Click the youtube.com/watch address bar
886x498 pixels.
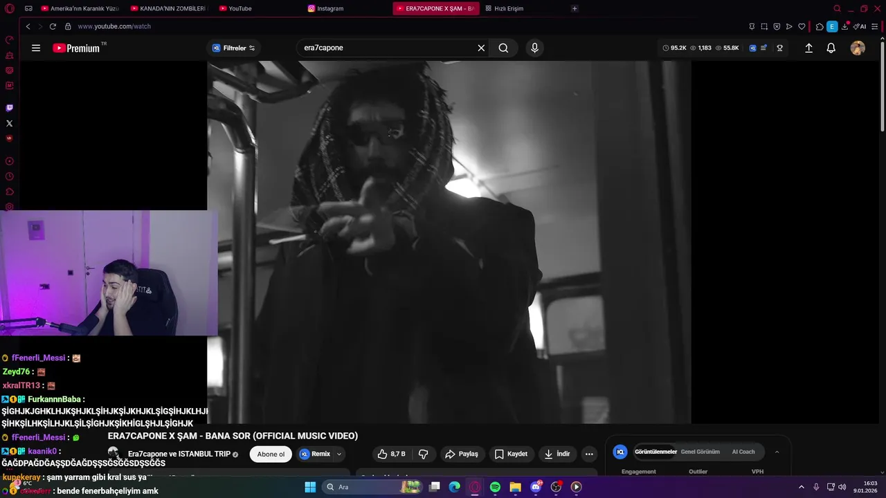114,26
